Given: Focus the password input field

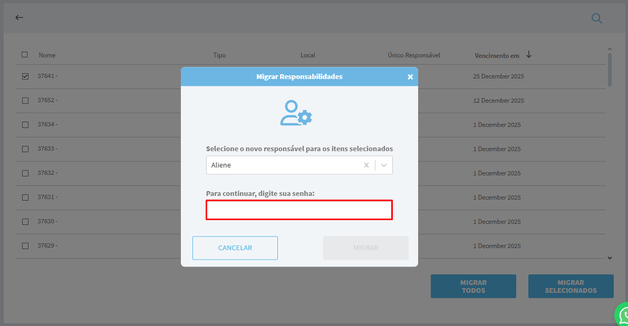Looking at the screenshot, I should pyautogui.click(x=299, y=210).
